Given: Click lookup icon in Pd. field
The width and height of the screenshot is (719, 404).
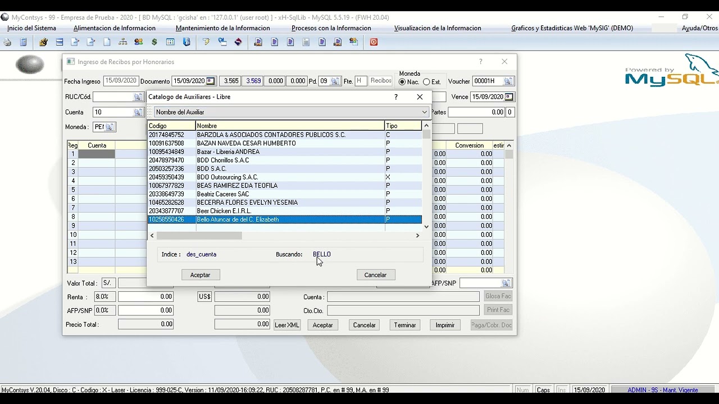Looking at the screenshot, I should 335,81.
